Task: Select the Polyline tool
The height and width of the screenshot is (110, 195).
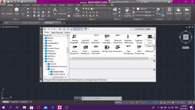Action: pos(9,11)
